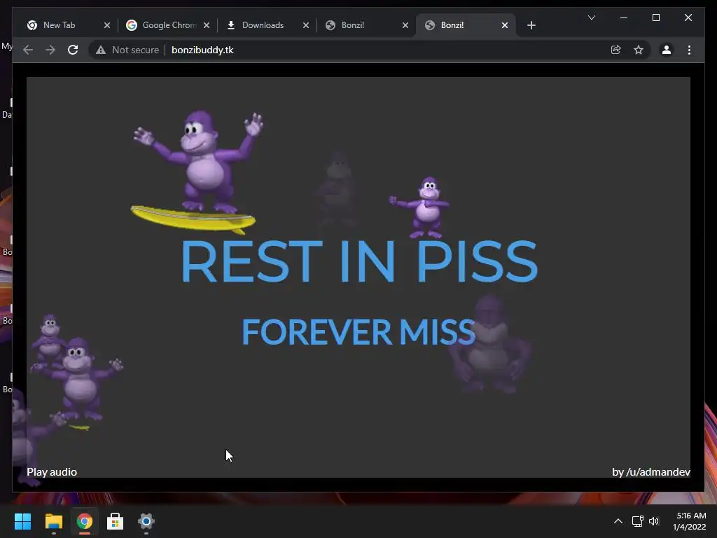This screenshot has width=717, height=538.
Task: Open File Explorer from taskbar
Action: [53, 521]
